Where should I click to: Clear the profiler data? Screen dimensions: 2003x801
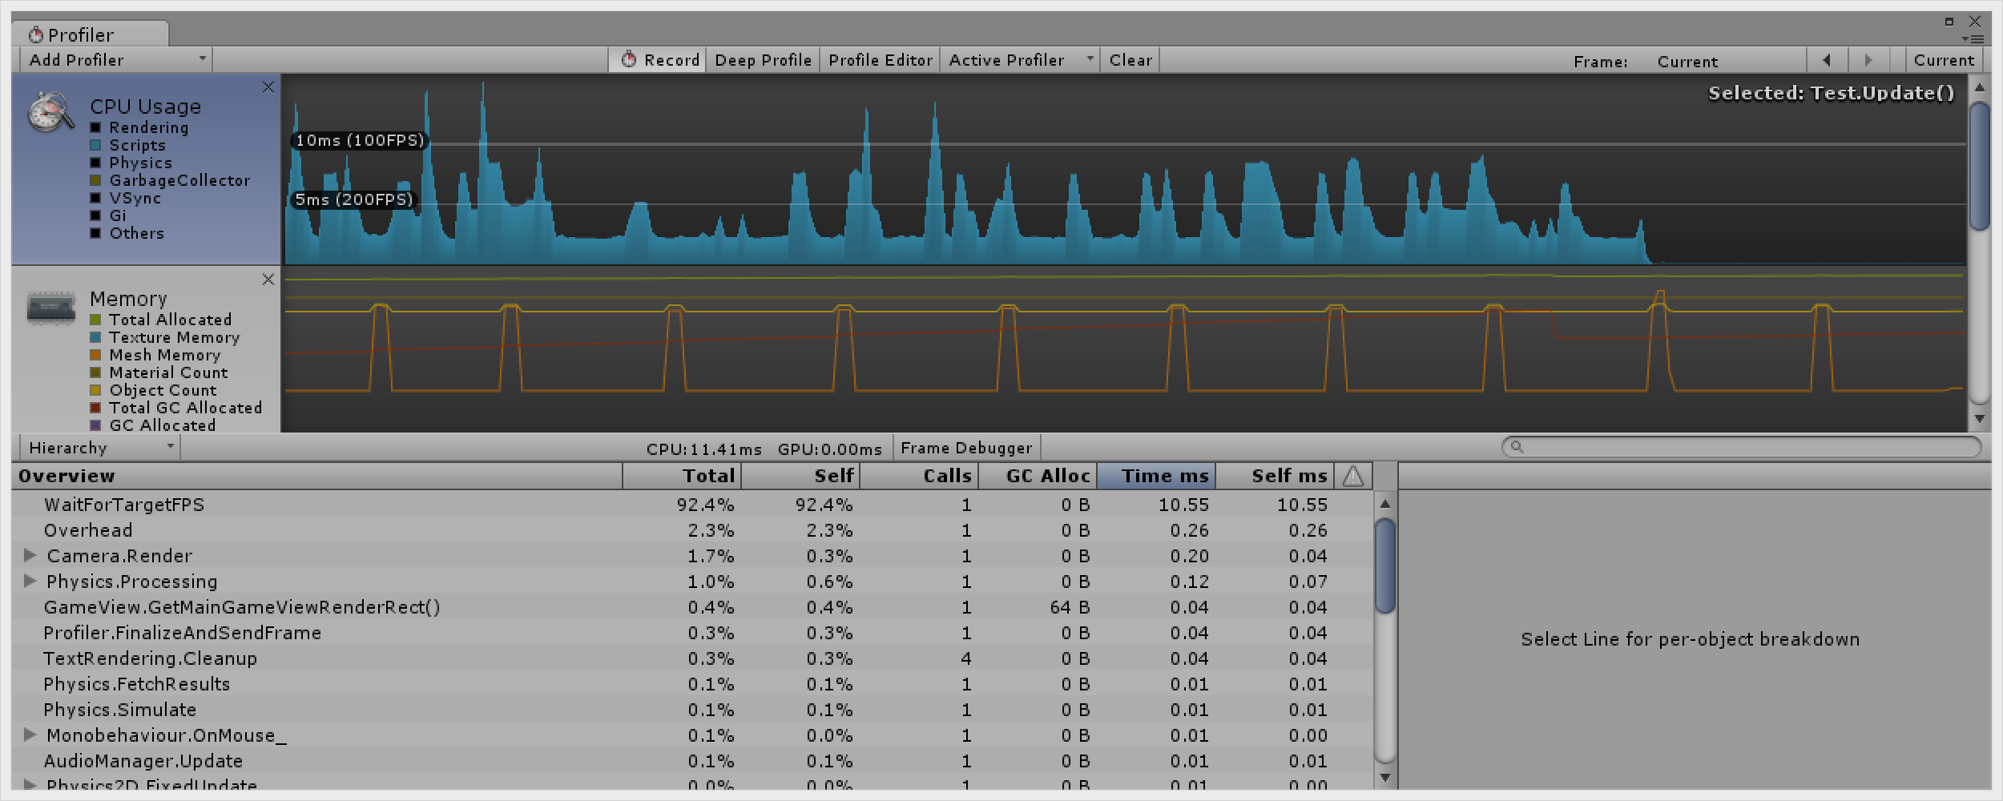tap(1130, 60)
